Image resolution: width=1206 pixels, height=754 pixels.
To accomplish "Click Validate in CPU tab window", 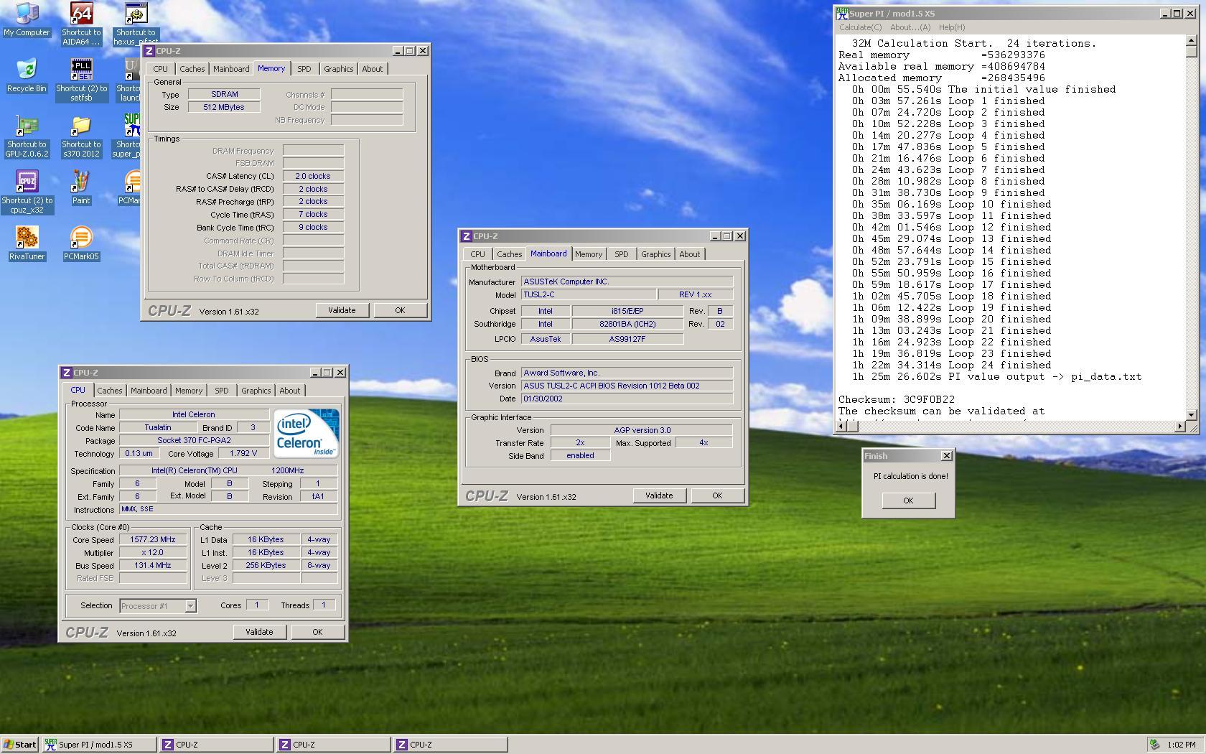I will pos(259,632).
